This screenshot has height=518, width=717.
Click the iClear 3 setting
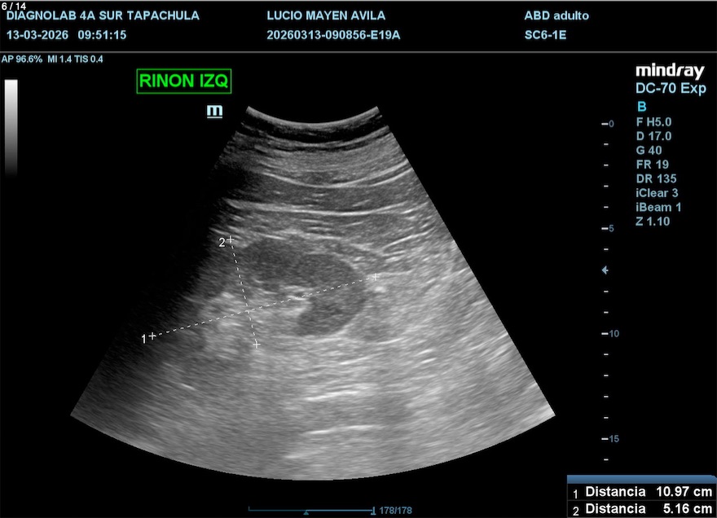click(657, 193)
